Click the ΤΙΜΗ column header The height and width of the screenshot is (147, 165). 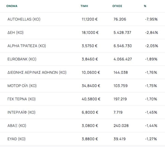point(84,6)
